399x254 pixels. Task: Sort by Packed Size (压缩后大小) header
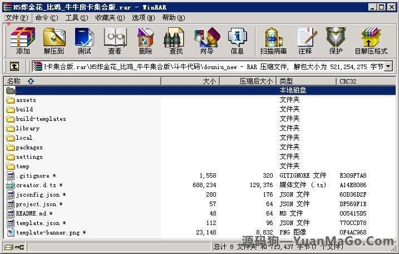248,81
